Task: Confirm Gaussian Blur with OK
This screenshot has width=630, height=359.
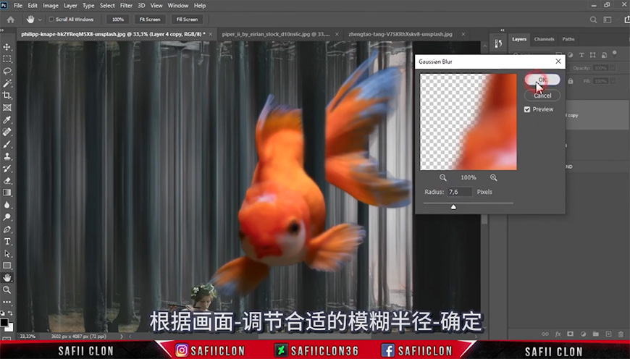Action: pyautogui.click(x=542, y=80)
